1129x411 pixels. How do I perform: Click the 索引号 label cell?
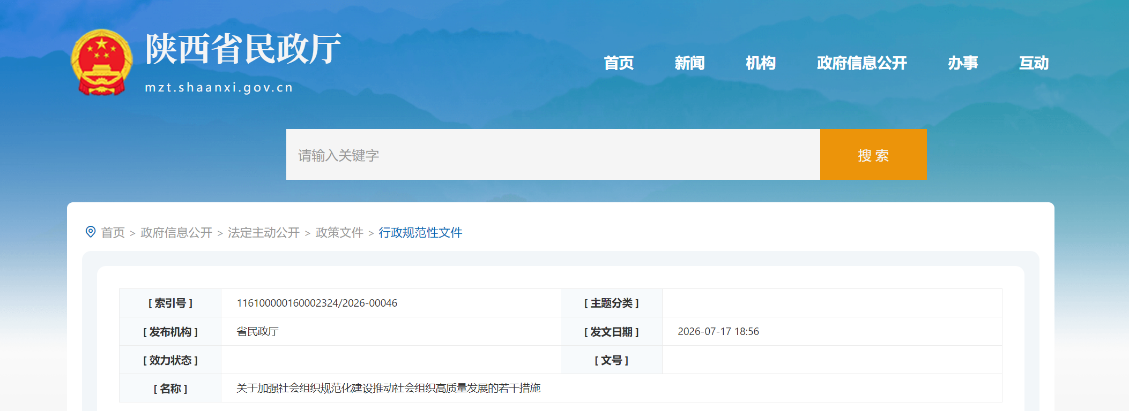click(170, 303)
